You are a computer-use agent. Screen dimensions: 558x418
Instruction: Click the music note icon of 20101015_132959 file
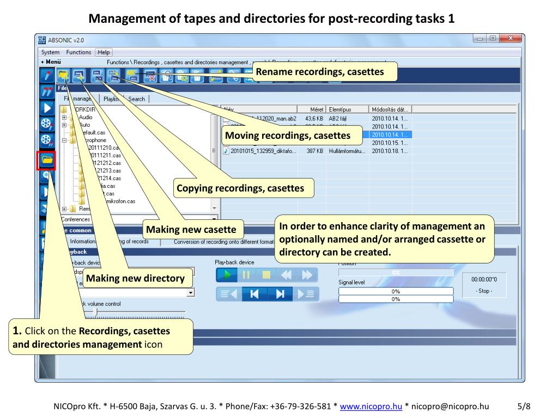tap(226, 151)
